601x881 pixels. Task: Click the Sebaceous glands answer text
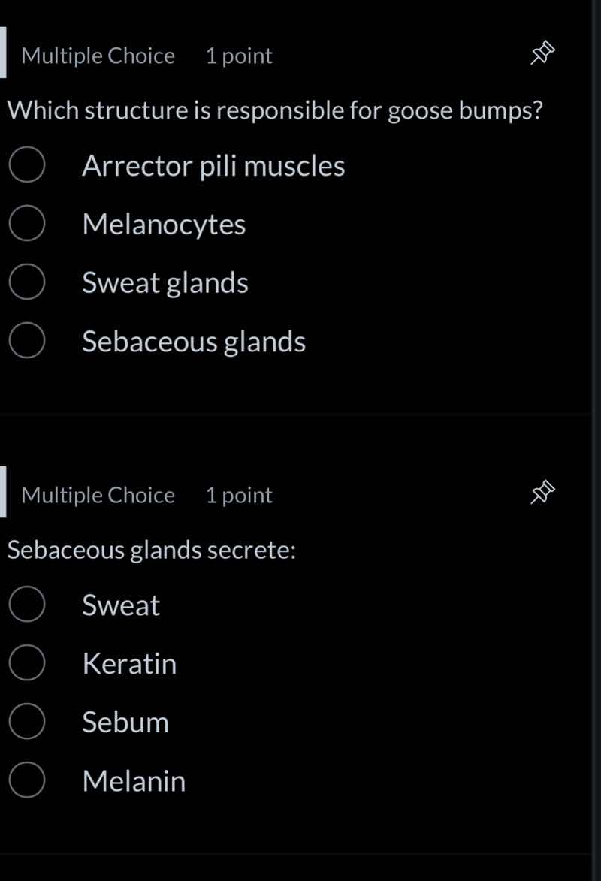click(x=194, y=342)
